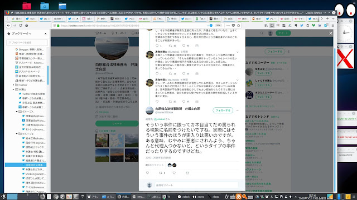Screen dimensions: 357x200
Task: Switch to the '(1)' Twitter tab
Action: (45, 18)
